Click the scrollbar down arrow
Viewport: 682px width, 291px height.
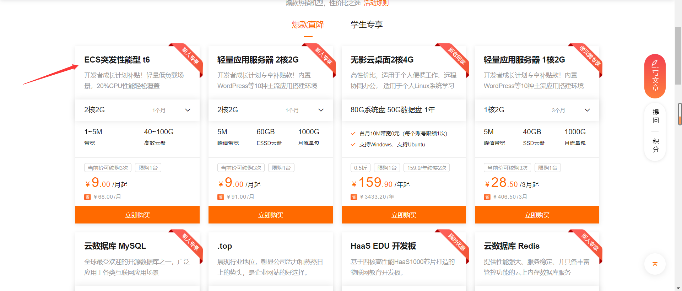coord(678,288)
